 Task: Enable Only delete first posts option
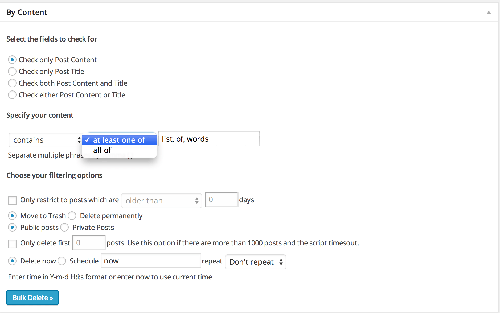tap(12, 243)
